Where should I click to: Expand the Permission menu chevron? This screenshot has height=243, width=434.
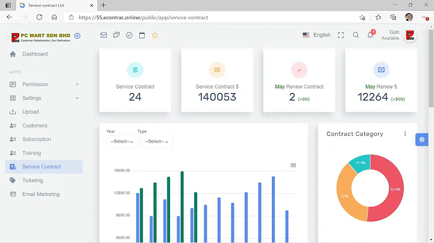(x=77, y=84)
